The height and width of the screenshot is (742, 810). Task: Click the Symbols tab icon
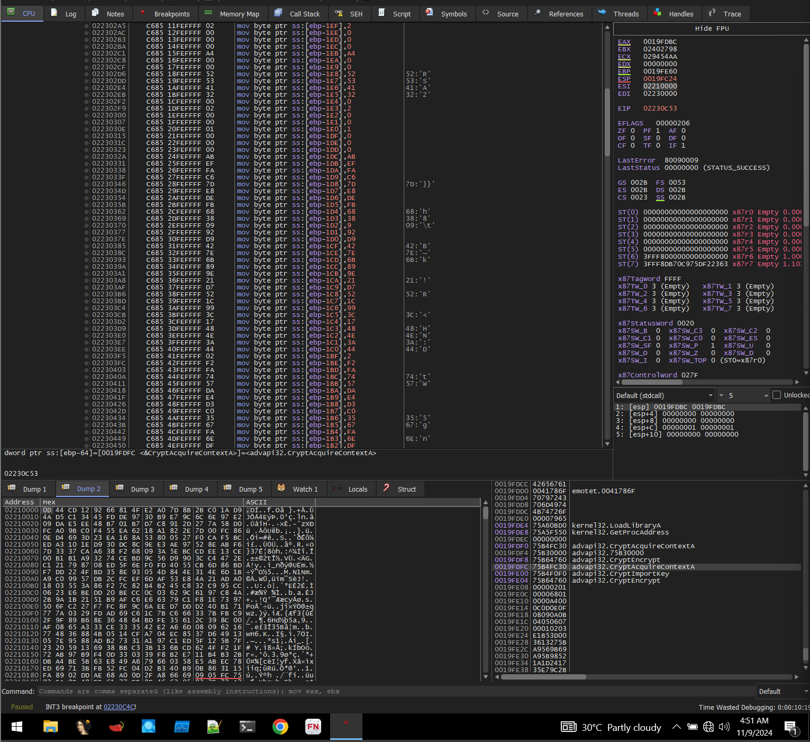(430, 13)
